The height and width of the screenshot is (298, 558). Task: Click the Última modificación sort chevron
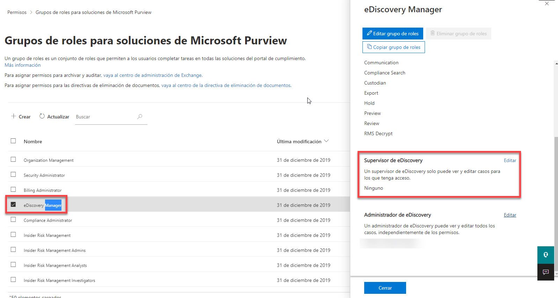326,141
